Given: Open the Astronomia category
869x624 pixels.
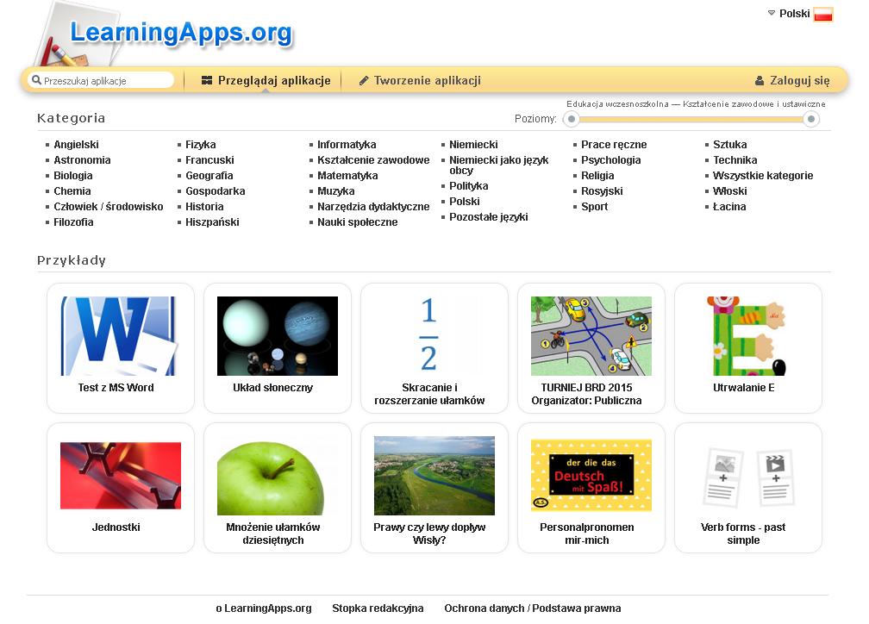Looking at the screenshot, I should 82,159.
